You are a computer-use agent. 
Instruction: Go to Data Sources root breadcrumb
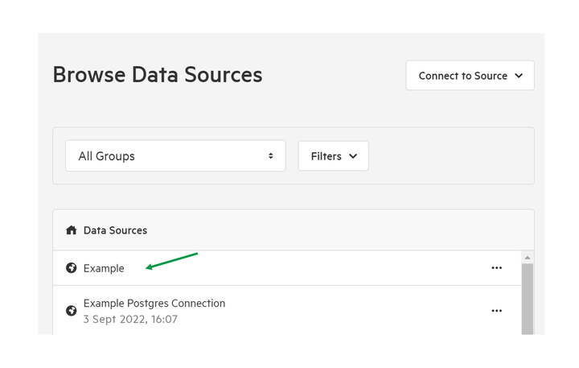115,230
